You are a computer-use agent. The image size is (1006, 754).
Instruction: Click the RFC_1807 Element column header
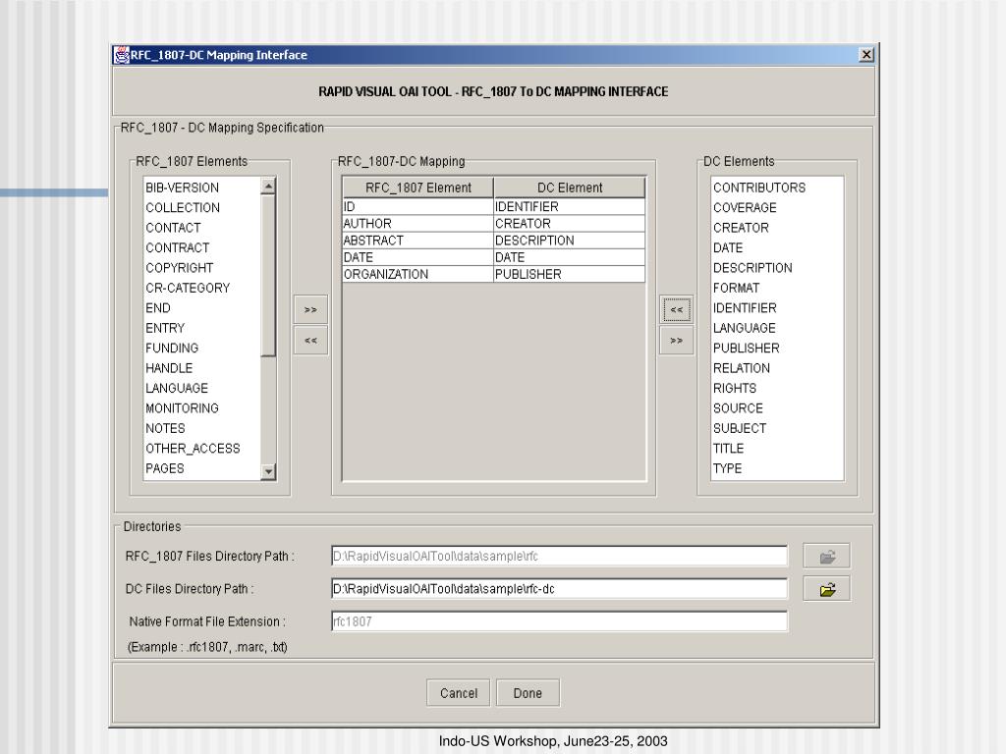[x=419, y=188]
